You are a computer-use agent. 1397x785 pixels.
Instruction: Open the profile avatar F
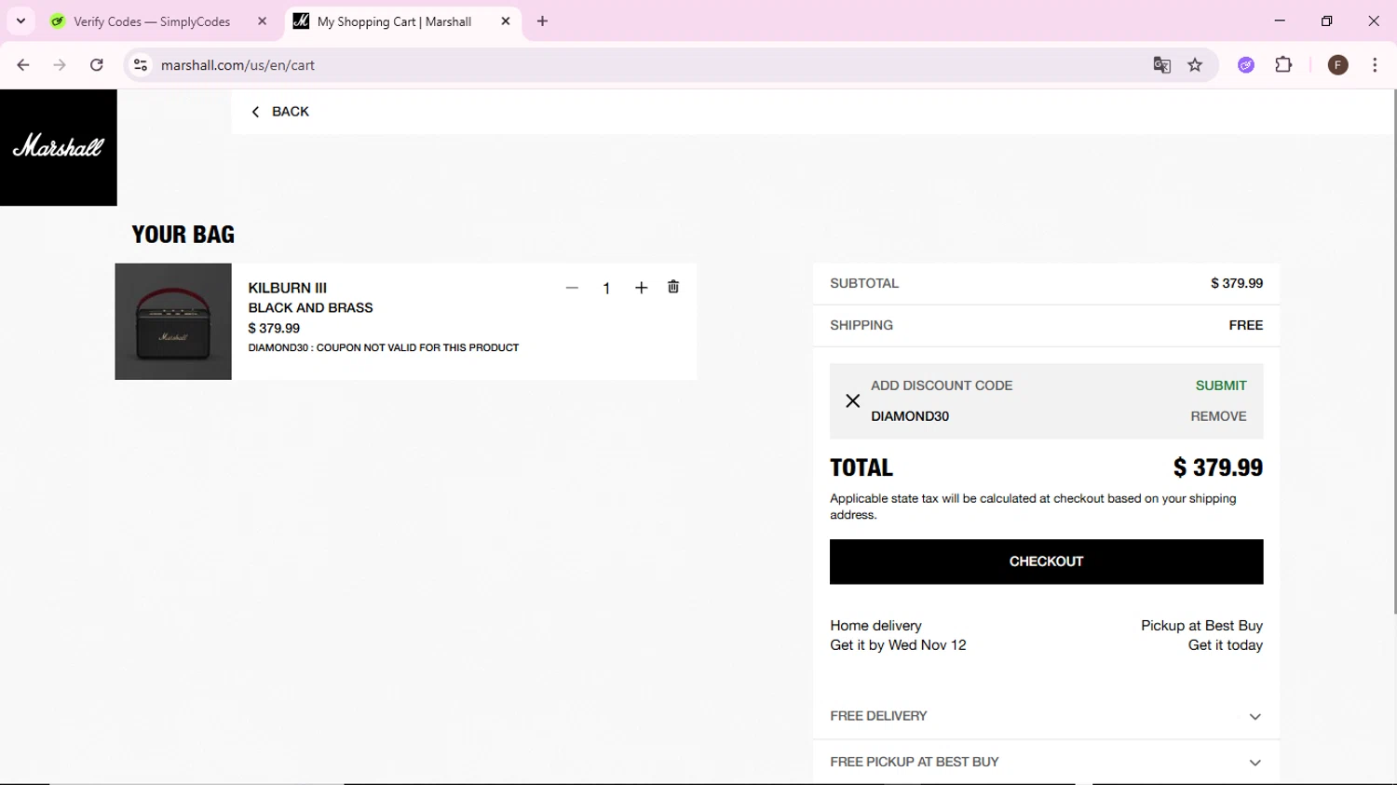click(1337, 65)
